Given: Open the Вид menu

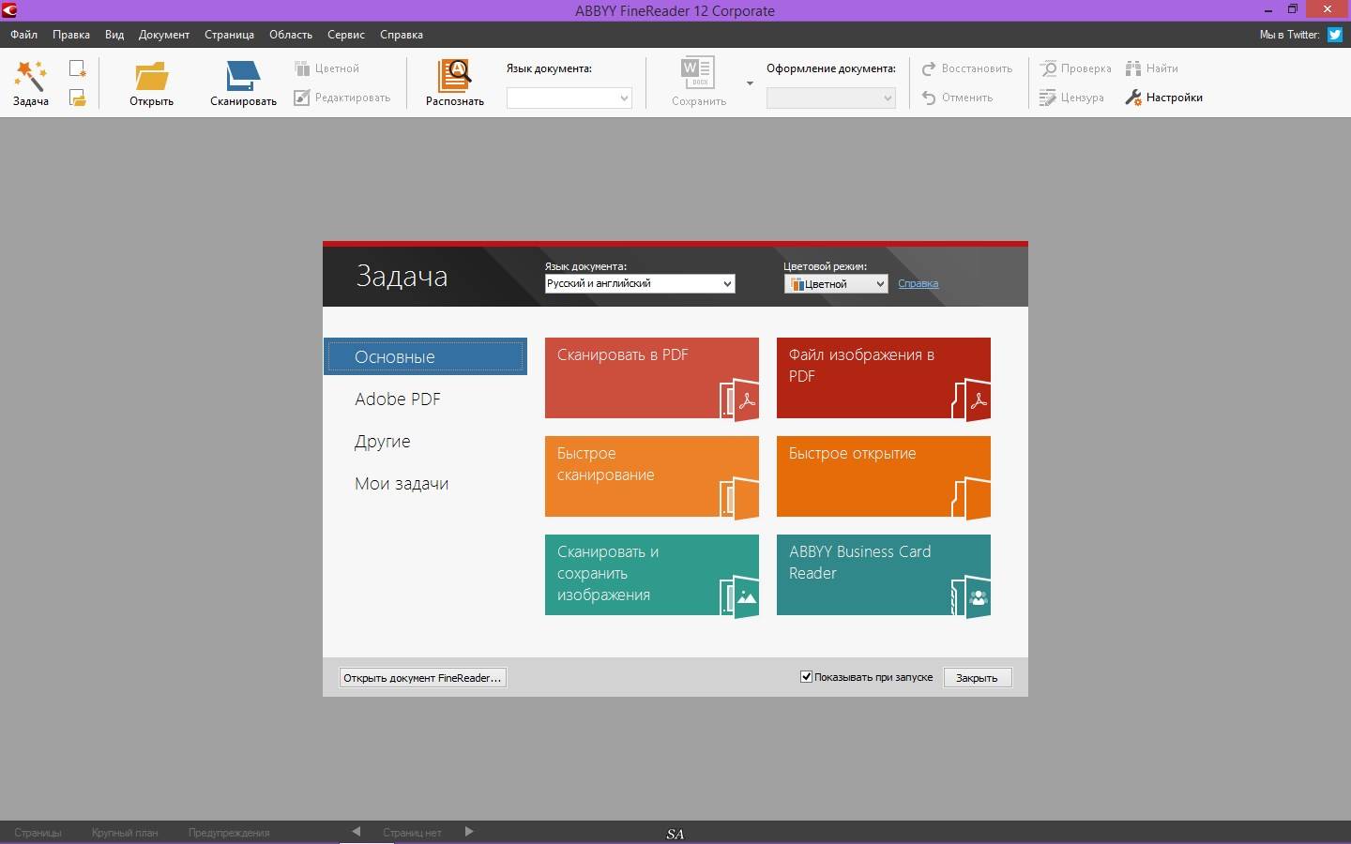Looking at the screenshot, I should coord(114,35).
